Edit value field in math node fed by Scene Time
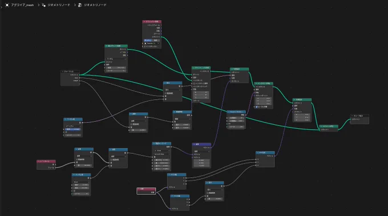The width and height of the screenshot is (388, 216). [x=84, y=165]
